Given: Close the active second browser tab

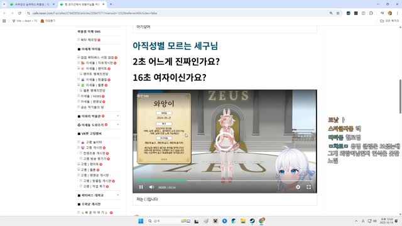Looking at the screenshot, I should click(103, 4).
